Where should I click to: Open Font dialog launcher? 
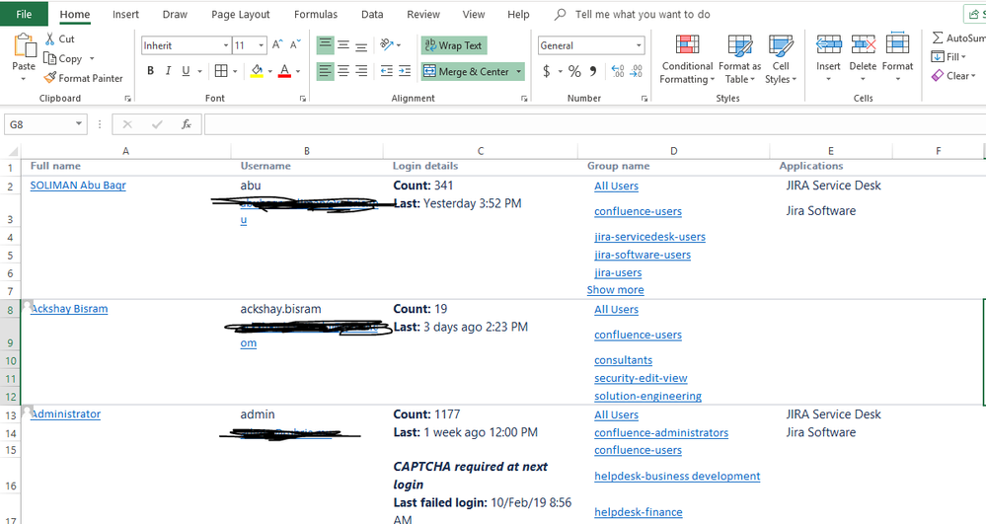[x=303, y=98]
